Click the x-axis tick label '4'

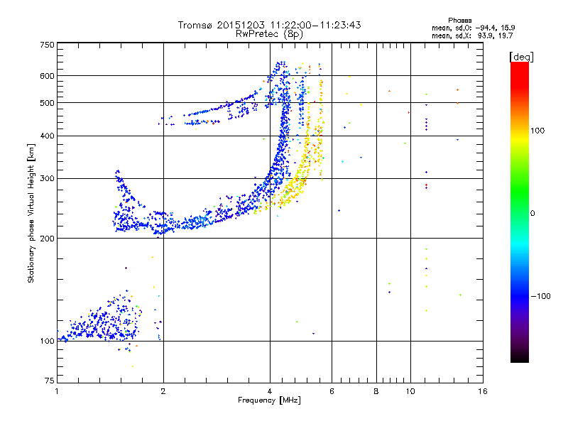pos(270,391)
